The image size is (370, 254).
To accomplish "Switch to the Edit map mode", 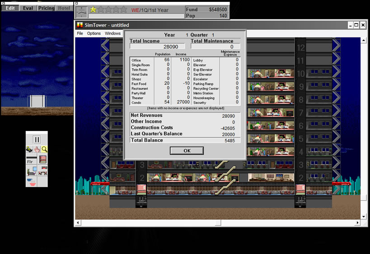I will 10,8.
